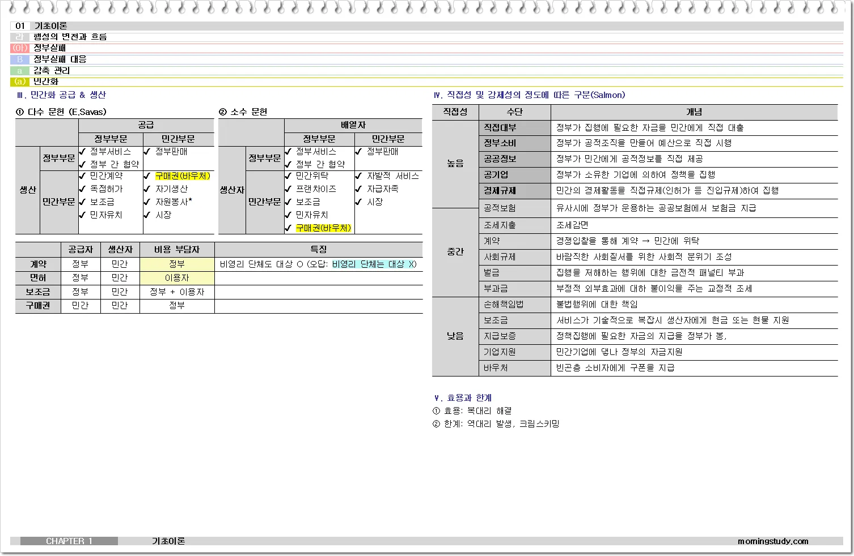
Task: Select '자원봉사*' entry
Action: tap(174, 202)
